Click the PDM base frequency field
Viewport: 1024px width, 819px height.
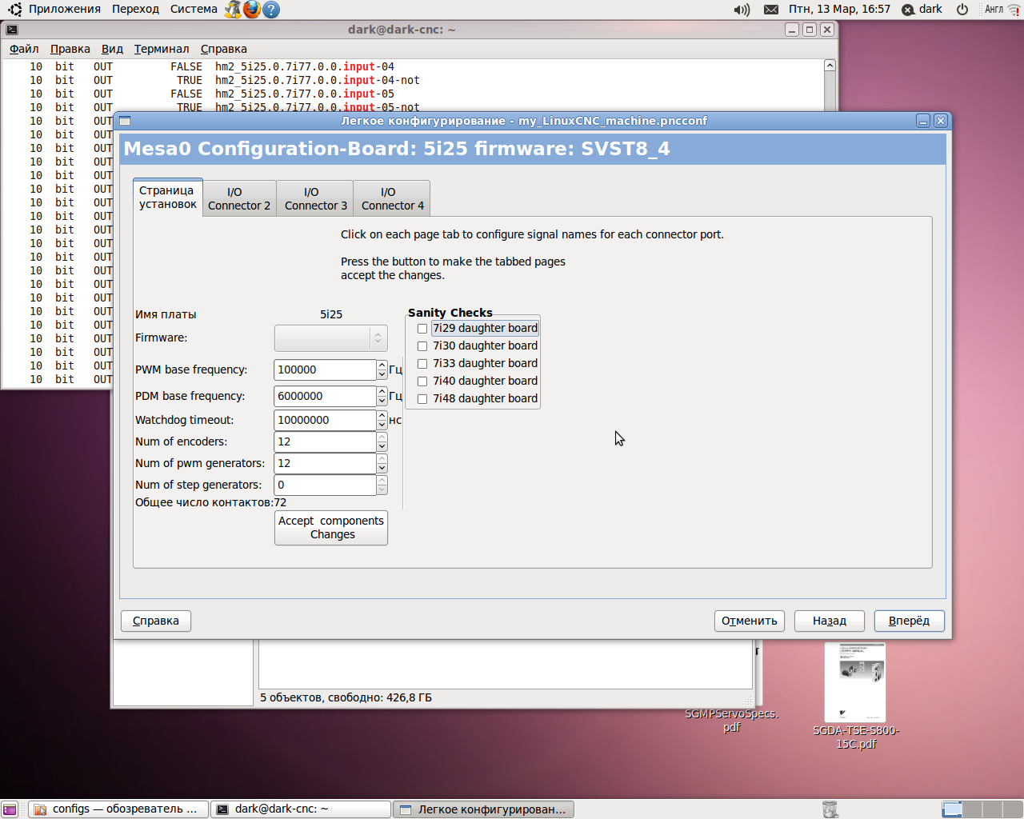point(325,396)
